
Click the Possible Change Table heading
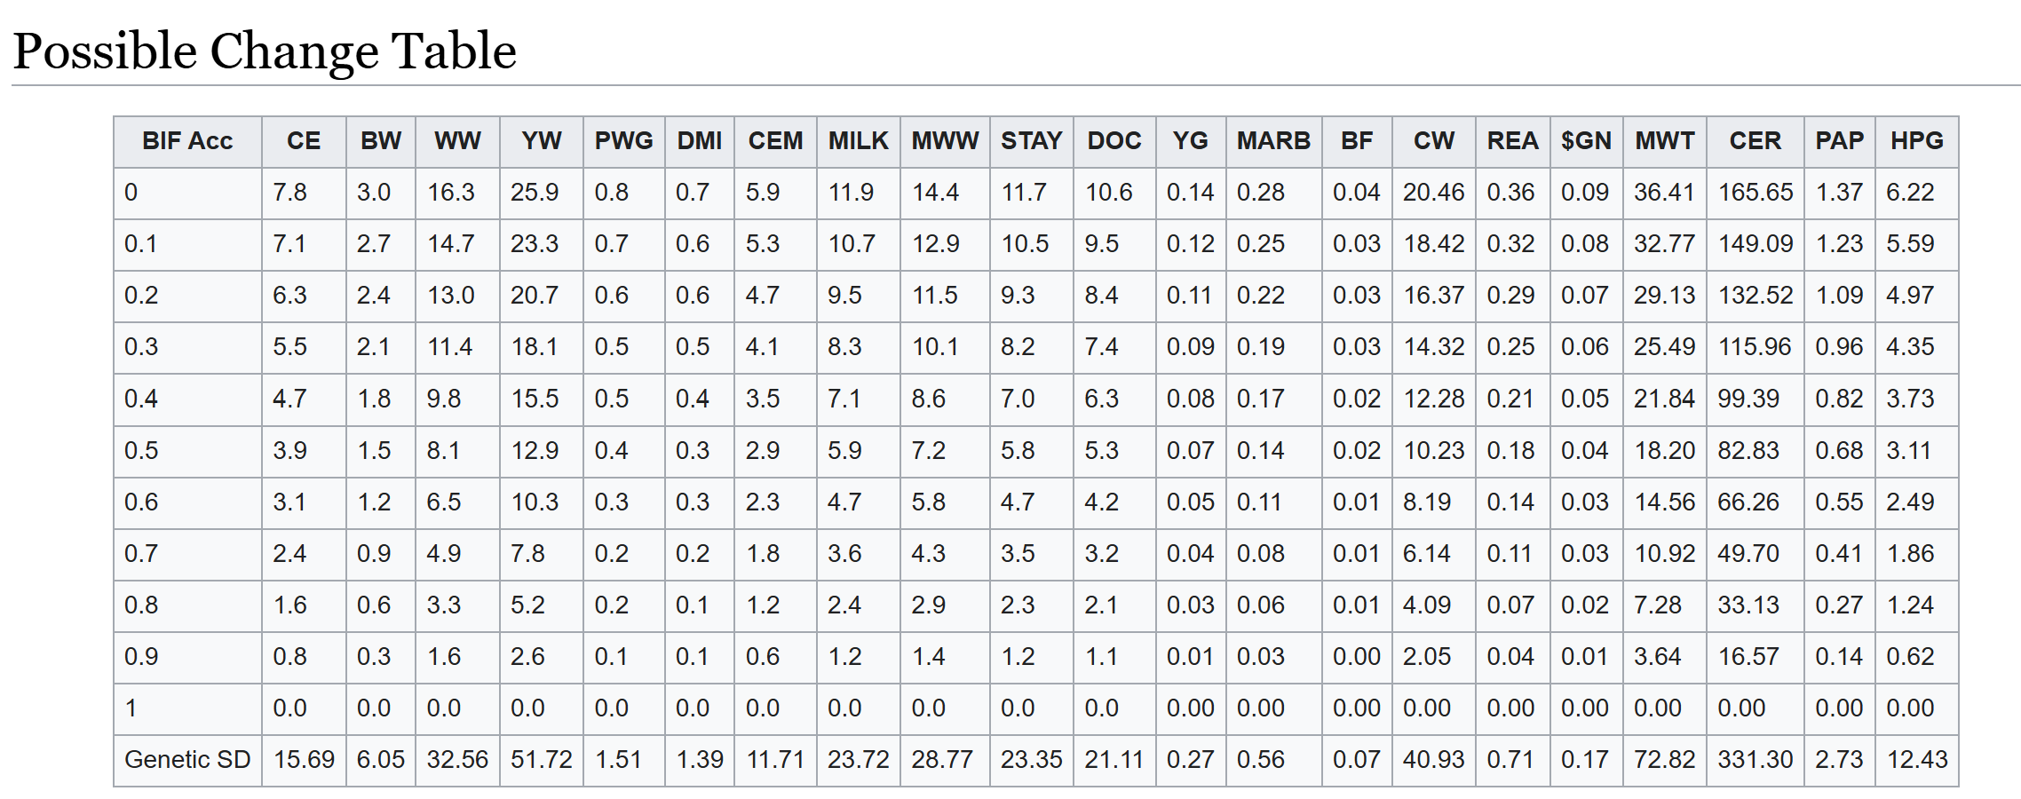265,51
